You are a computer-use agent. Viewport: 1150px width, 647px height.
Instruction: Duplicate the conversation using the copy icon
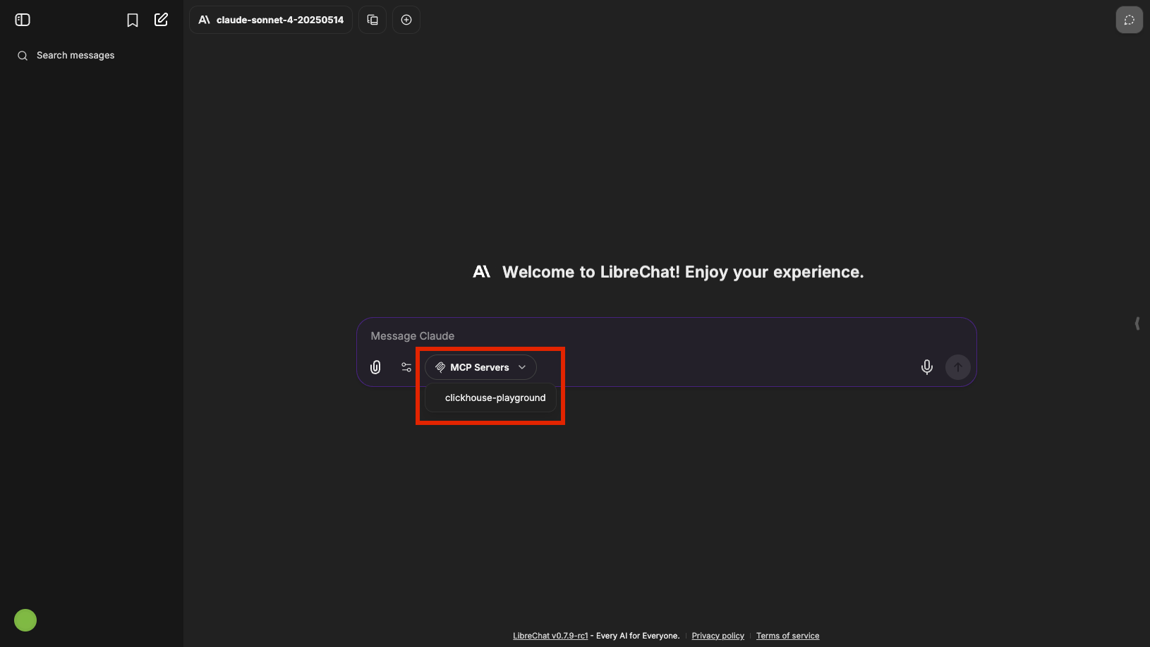click(x=372, y=19)
